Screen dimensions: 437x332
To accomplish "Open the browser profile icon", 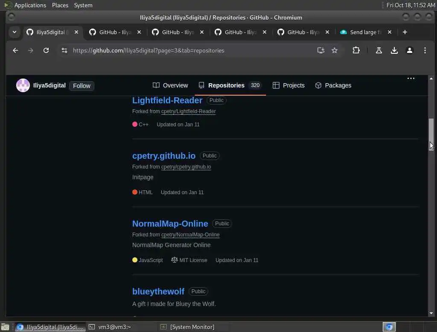I will 409,50.
